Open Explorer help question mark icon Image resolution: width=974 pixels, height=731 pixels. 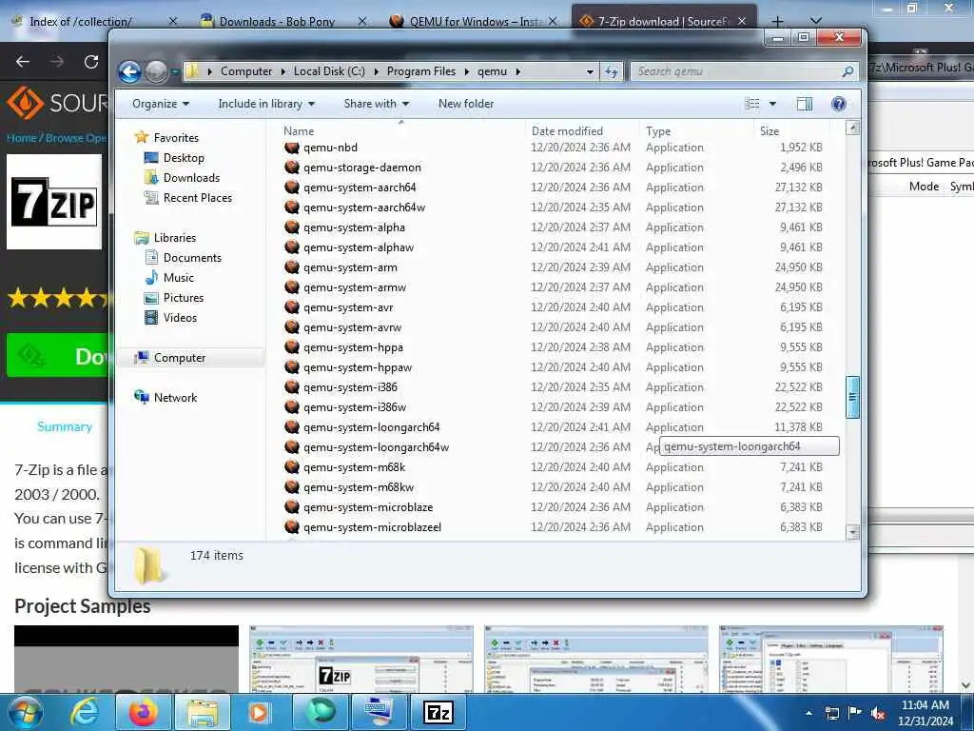839,104
